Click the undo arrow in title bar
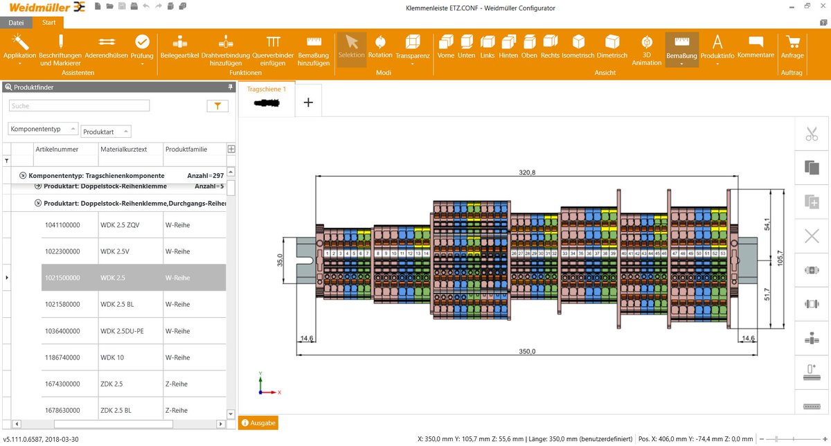This screenshot has width=831, height=446. point(145,6)
